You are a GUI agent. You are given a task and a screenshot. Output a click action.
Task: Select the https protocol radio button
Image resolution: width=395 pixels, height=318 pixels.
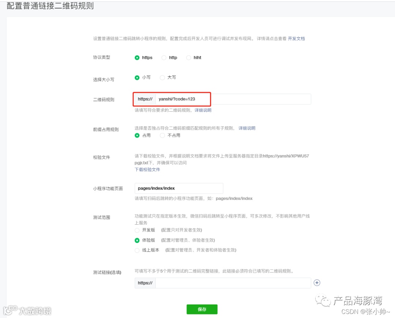click(137, 58)
